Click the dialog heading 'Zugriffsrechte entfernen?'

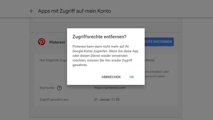pos(99,37)
